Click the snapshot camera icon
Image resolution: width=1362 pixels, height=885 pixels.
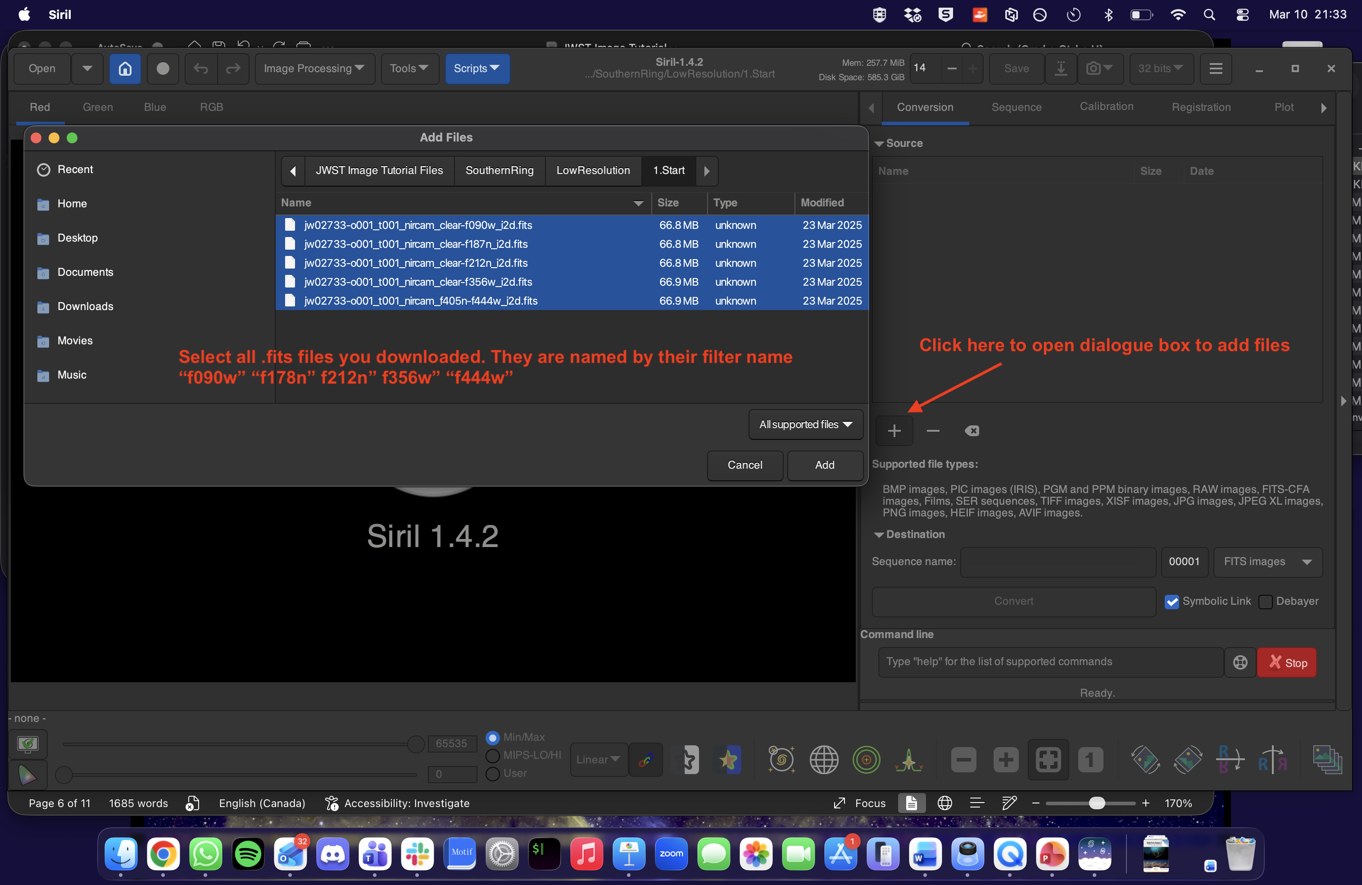tap(1093, 68)
